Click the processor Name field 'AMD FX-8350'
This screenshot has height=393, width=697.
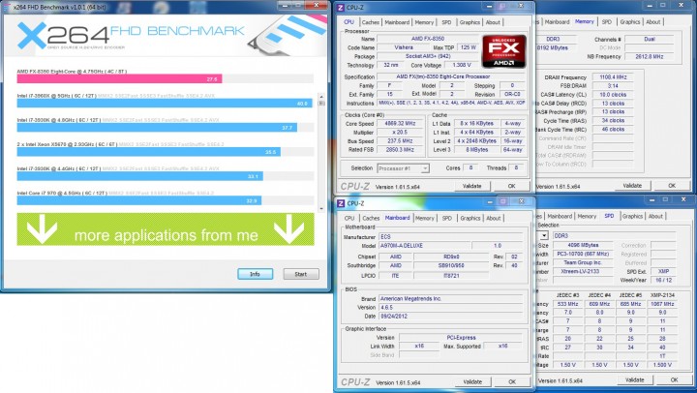click(427, 39)
